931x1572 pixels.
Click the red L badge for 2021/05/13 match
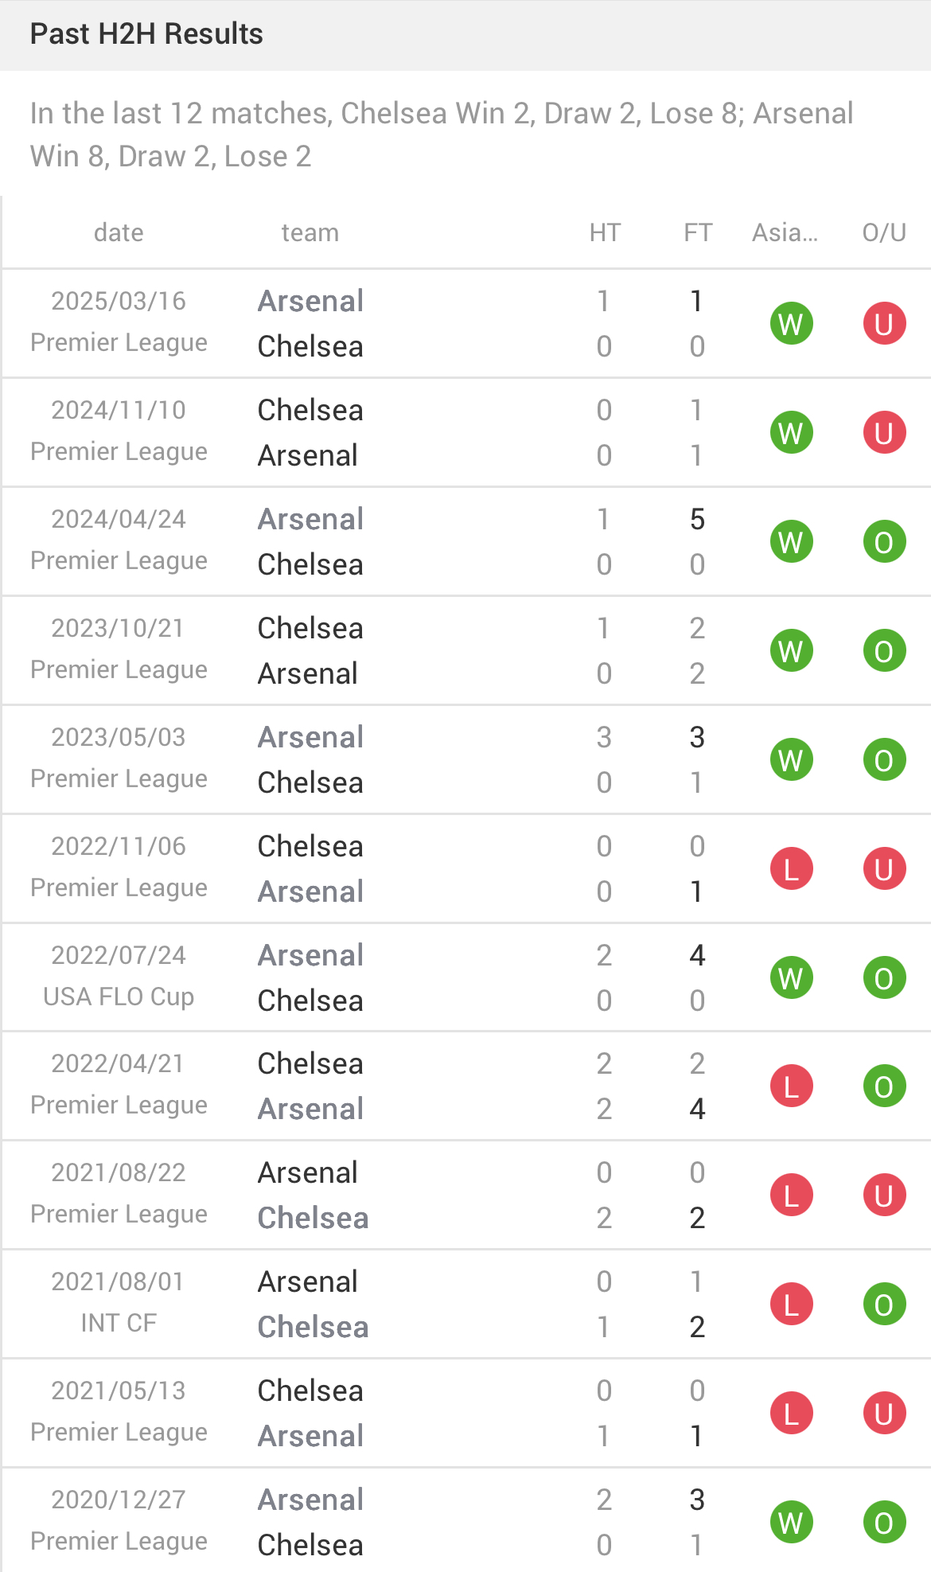tap(791, 1414)
